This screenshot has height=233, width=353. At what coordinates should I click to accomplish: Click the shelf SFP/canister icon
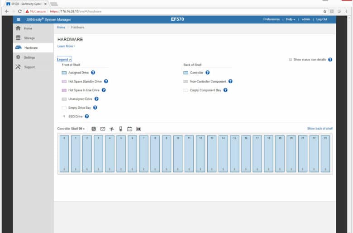tap(138, 129)
